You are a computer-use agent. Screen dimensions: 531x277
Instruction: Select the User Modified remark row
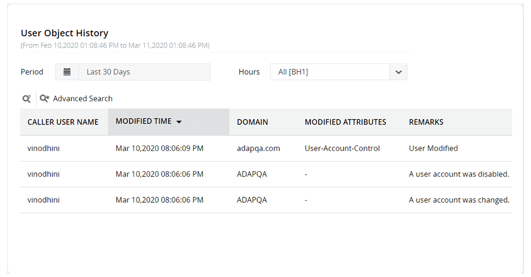[x=433, y=148]
